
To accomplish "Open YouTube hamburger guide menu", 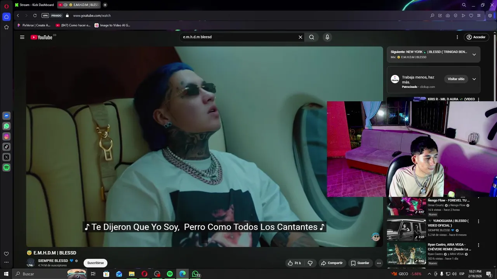I will pos(22,37).
